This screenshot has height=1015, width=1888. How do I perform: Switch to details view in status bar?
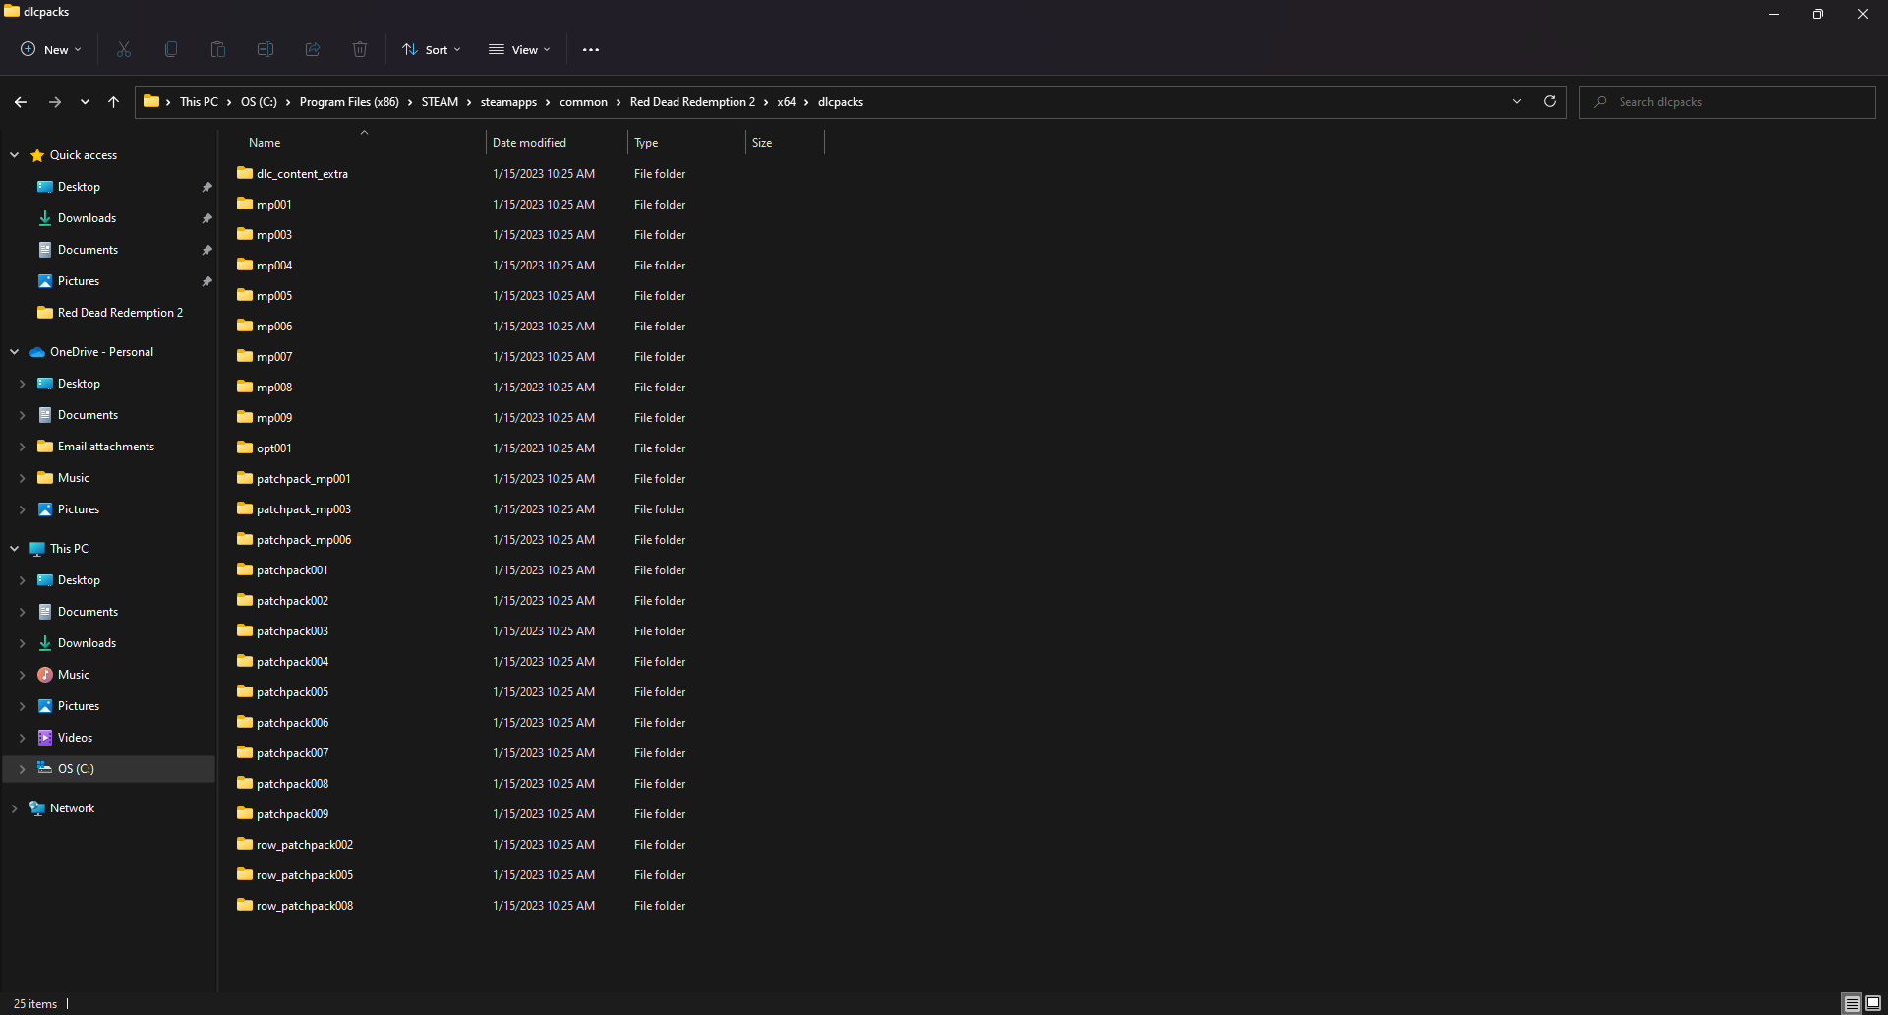1852,1003
